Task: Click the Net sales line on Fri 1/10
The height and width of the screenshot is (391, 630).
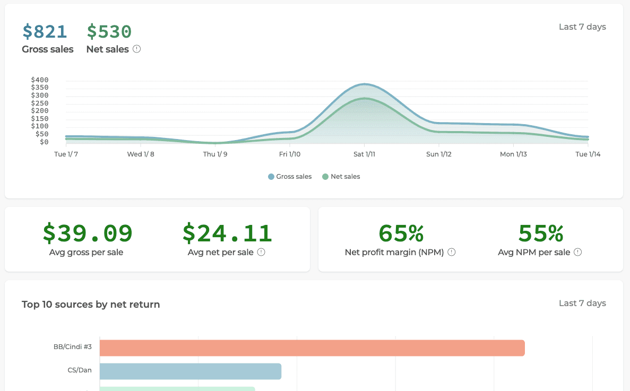Action: 290,137
